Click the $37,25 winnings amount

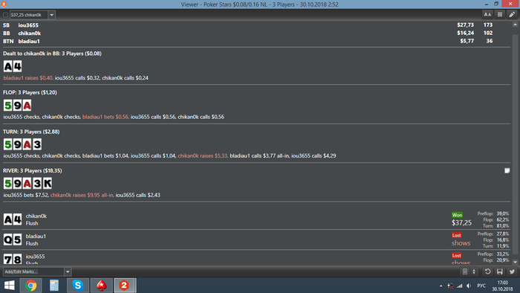461,222
